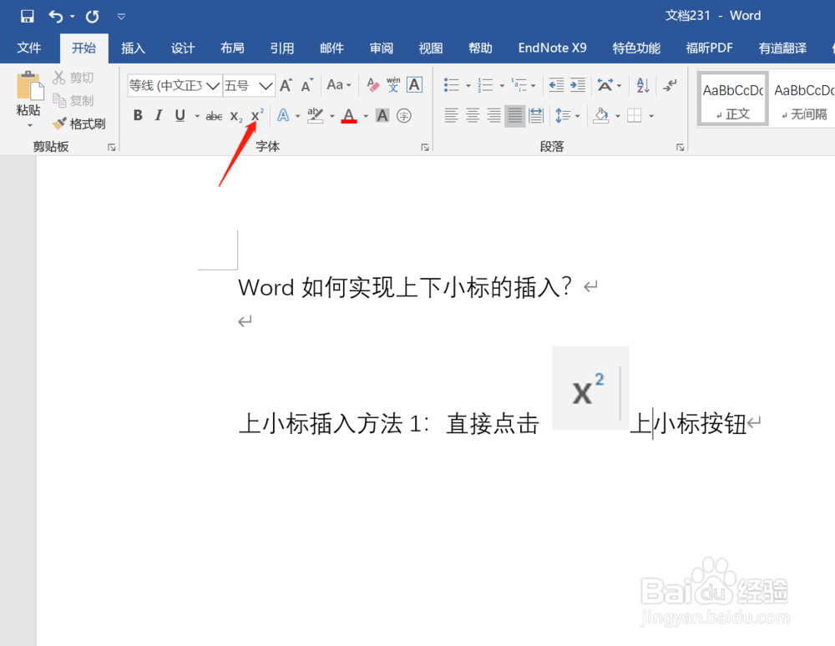Open the font name dropdown
The height and width of the screenshot is (646, 835).
[x=214, y=84]
